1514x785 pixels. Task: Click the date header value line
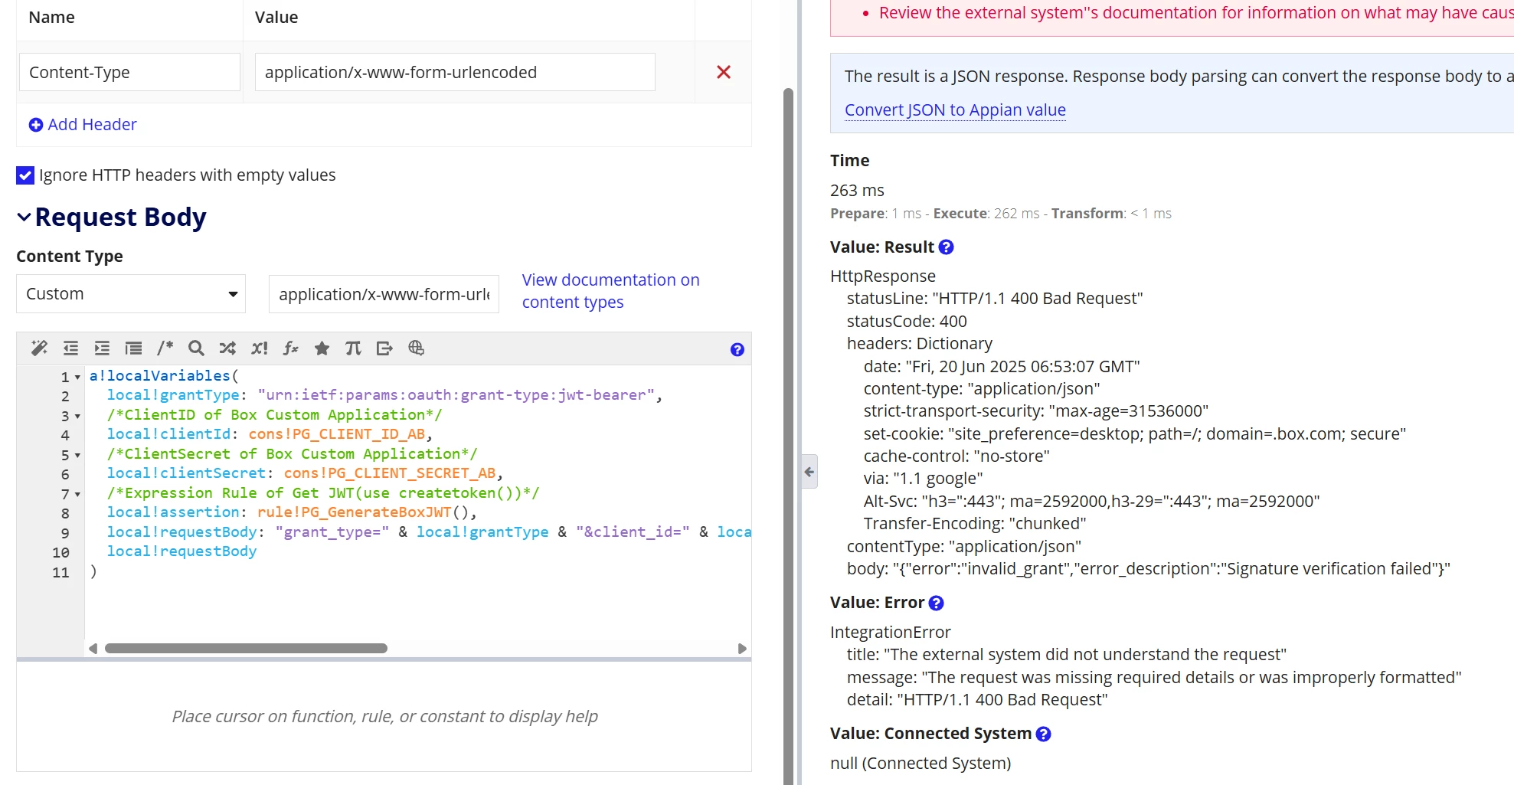pos(1002,367)
